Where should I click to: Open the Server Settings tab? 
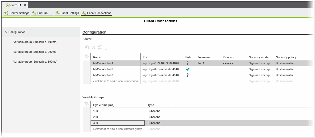(17, 13)
